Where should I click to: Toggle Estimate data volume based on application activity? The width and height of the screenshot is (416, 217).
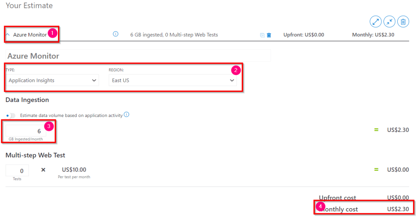coord(11,115)
